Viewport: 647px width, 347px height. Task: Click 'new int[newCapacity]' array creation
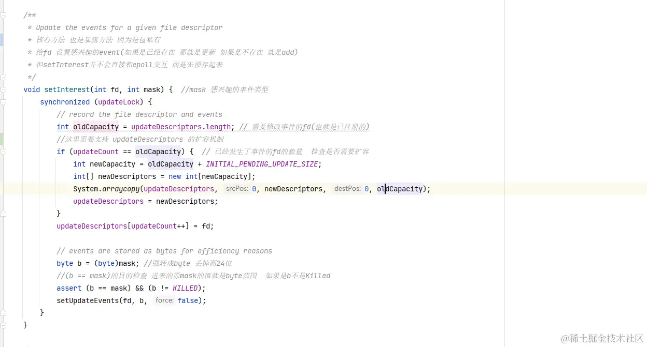click(x=210, y=176)
